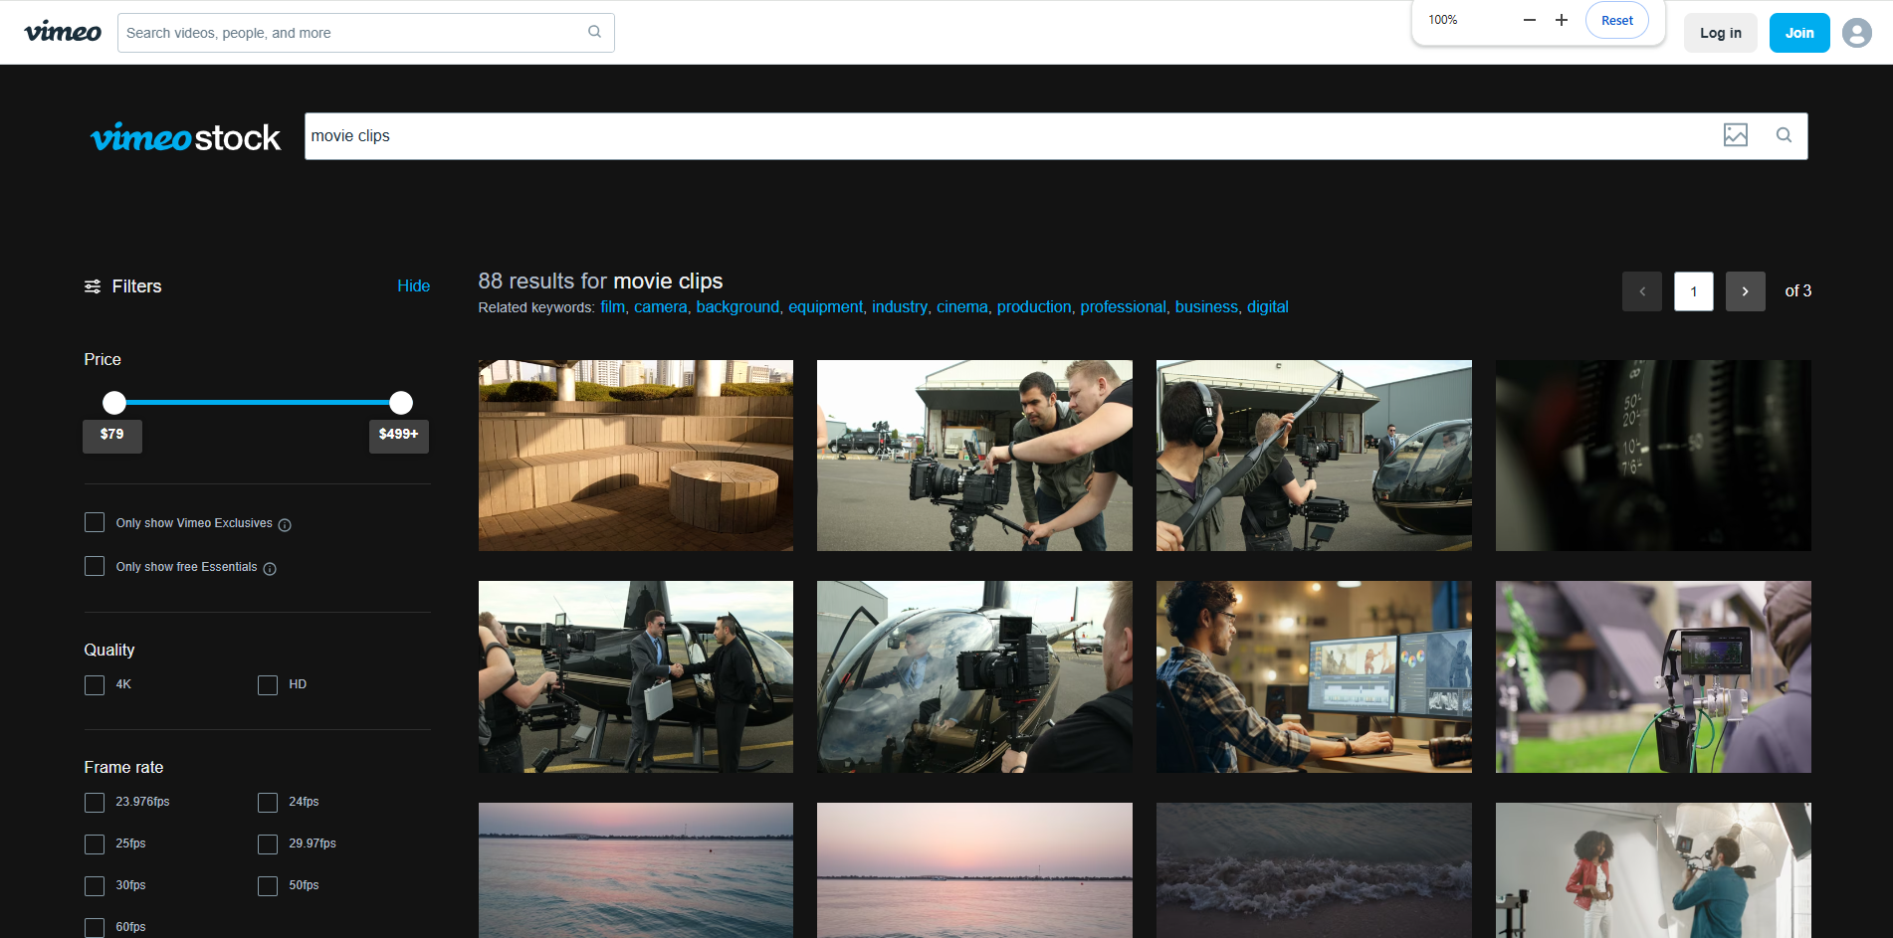
Task: Click the search icon in the top search bar
Action: coord(594,32)
